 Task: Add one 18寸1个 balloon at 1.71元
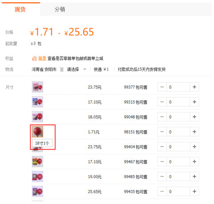[194, 132]
